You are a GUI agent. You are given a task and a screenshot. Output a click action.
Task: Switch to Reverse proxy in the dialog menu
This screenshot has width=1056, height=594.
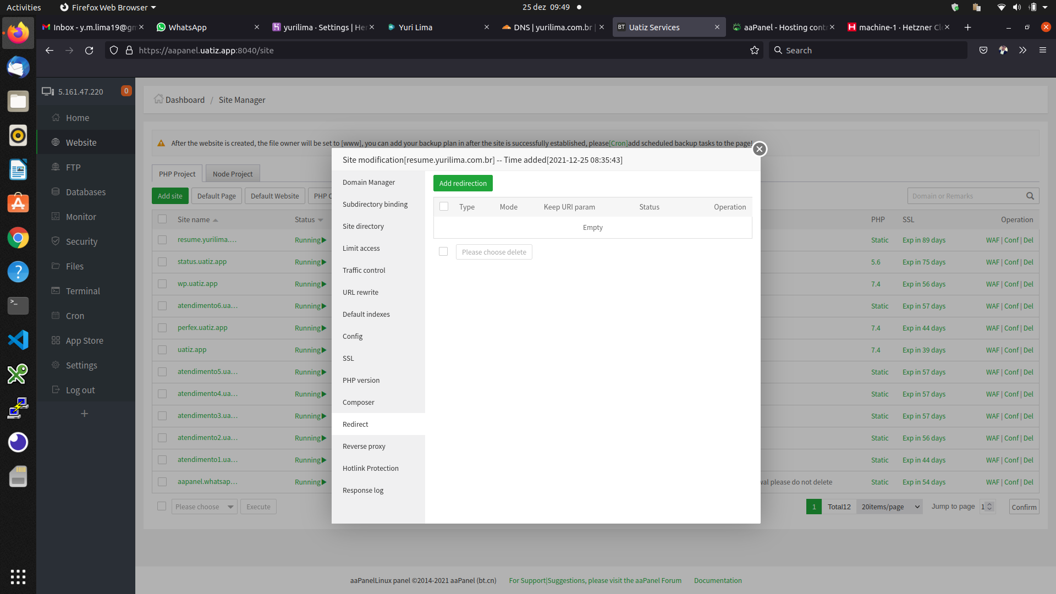(x=364, y=447)
